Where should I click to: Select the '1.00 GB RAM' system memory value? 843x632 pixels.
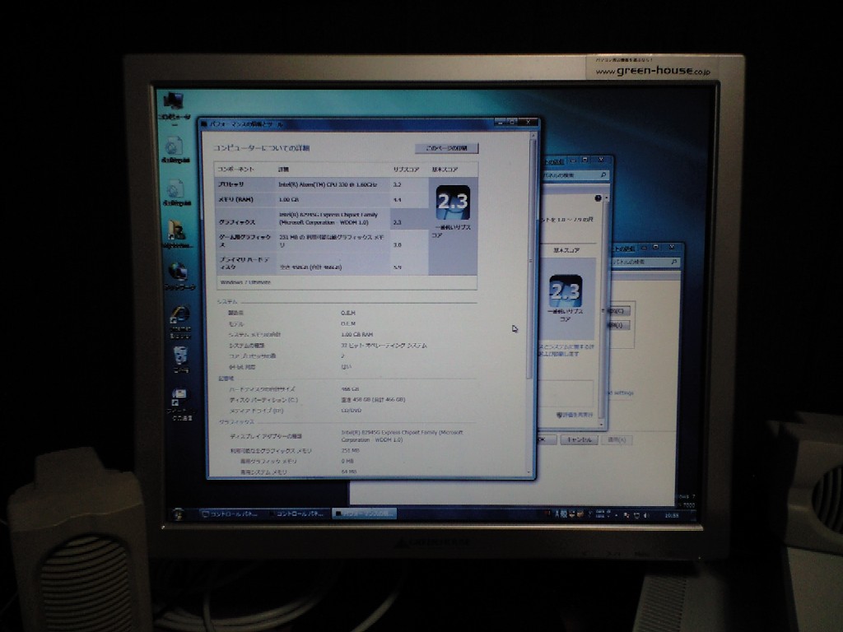357,334
